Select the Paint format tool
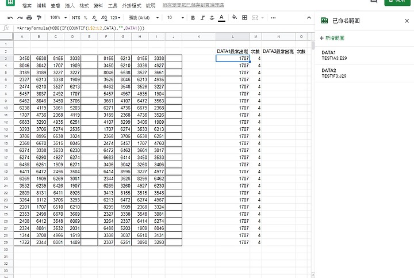The image size is (414, 278). [39, 18]
